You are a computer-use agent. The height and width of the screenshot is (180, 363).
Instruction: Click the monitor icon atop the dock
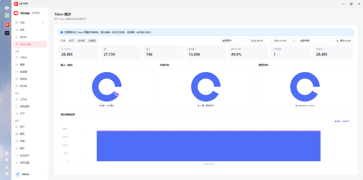tap(7, 8)
